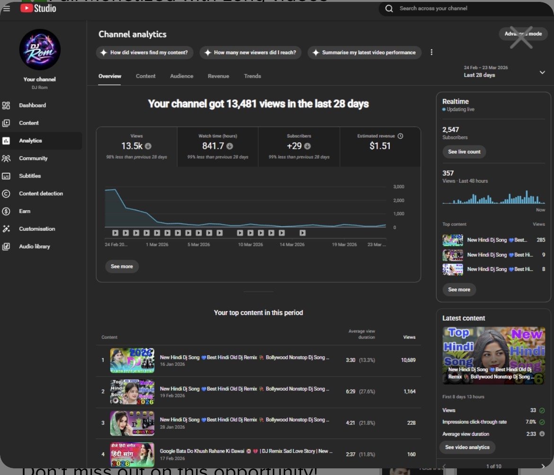Open the Content detection copyright icon
Image resolution: width=554 pixels, height=475 pixels.
[6, 194]
